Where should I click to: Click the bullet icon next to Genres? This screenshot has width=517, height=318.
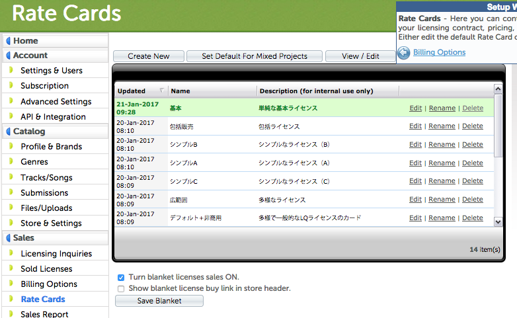coord(11,161)
